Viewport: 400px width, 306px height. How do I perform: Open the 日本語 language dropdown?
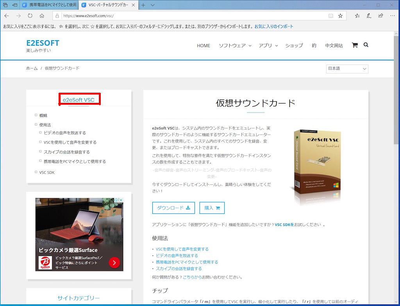pos(347,69)
